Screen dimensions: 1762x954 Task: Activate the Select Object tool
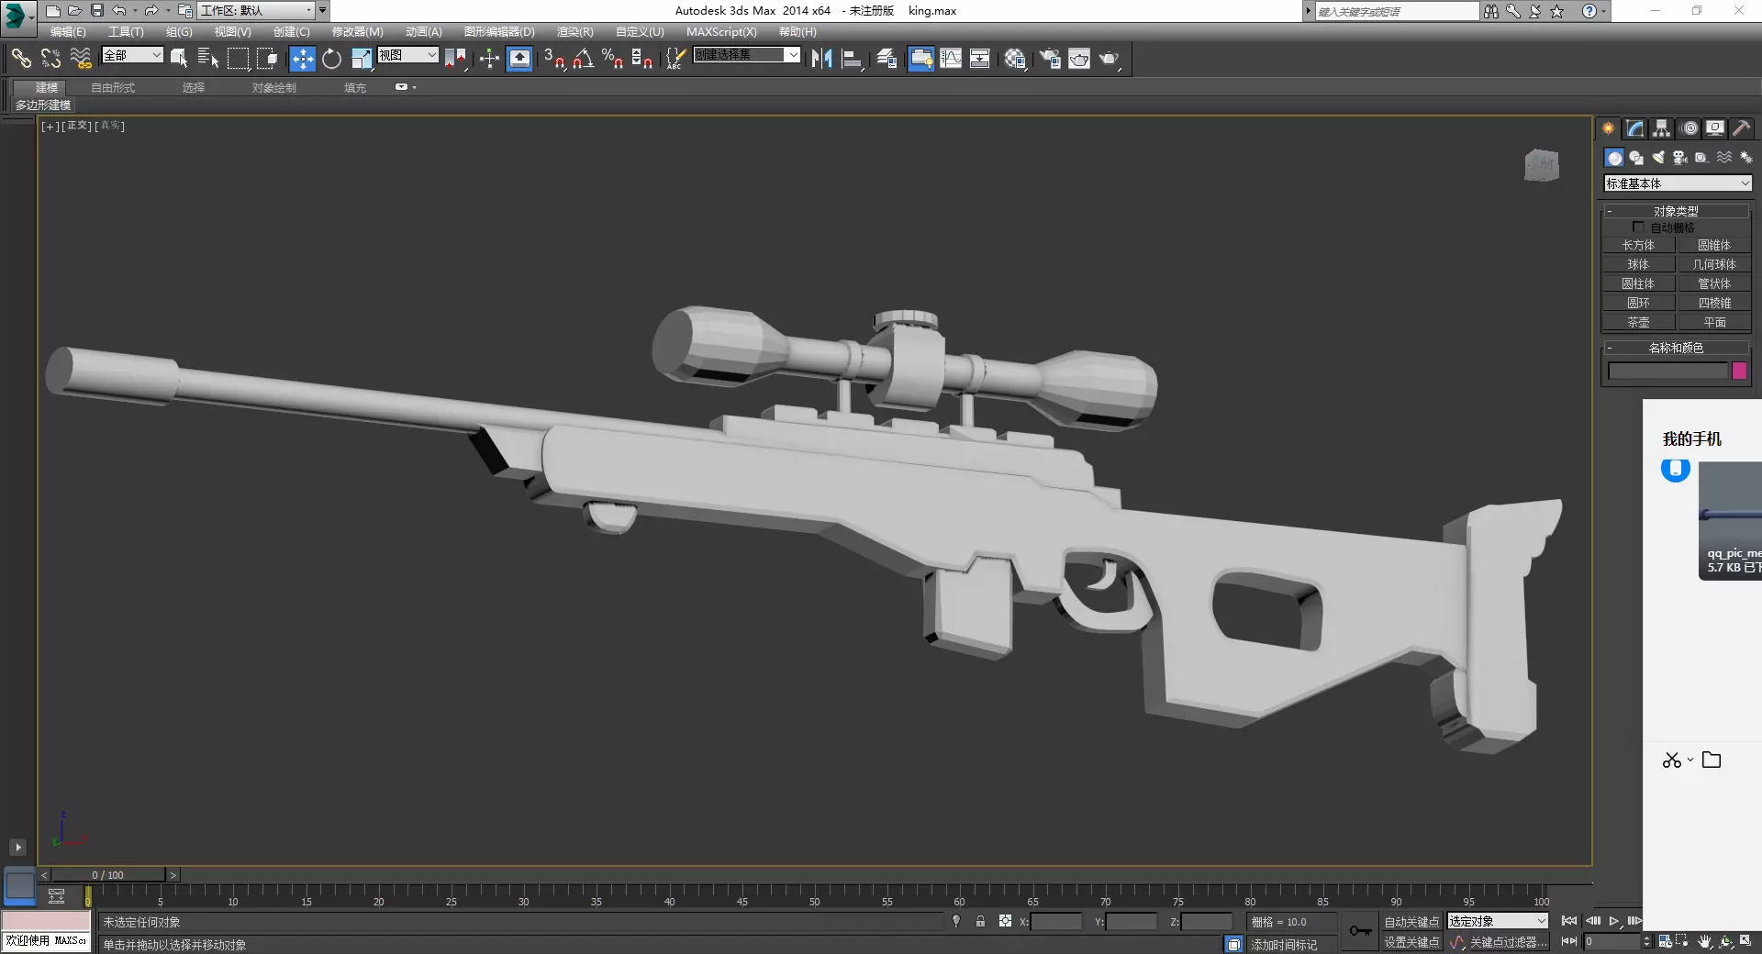pyautogui.click(x=179, y=59)
